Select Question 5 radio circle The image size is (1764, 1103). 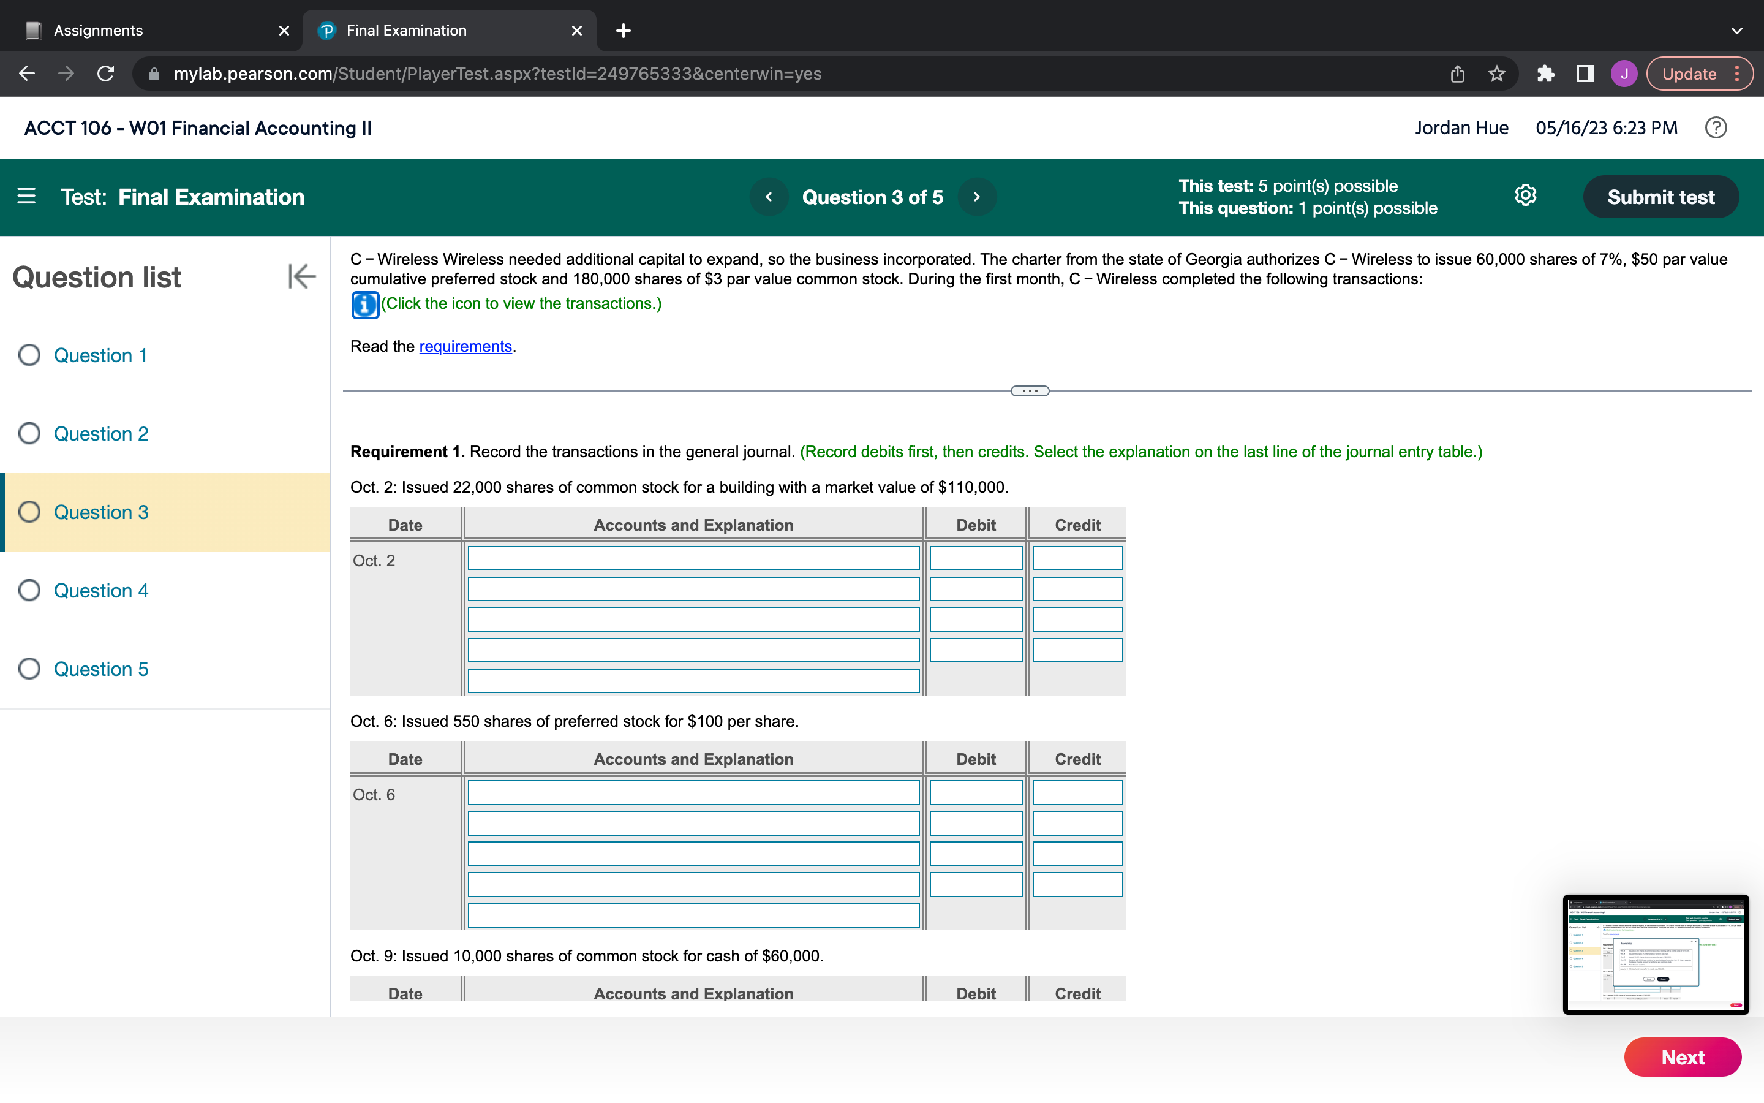pos(29,669)
